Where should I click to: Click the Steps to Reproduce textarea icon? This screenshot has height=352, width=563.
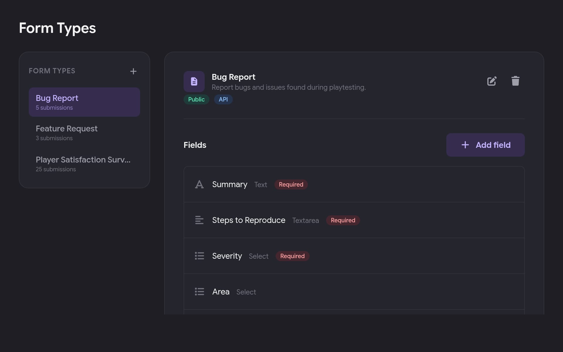coord(199,220)
